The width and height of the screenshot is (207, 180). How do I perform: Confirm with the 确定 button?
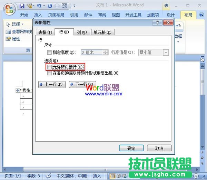(131, 148)
